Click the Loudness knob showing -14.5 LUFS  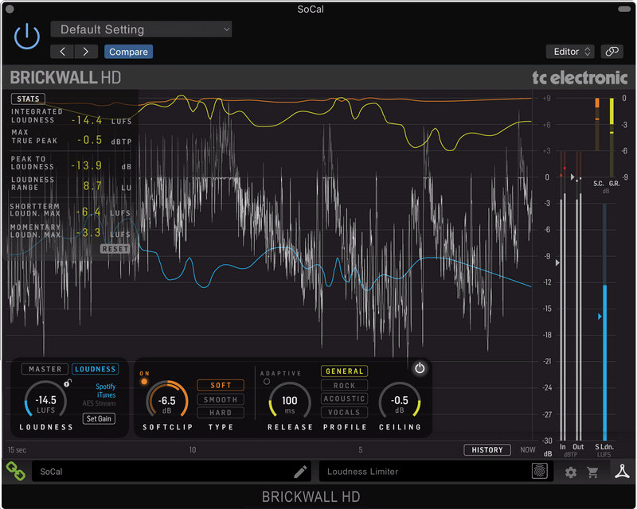pos(45,401)
